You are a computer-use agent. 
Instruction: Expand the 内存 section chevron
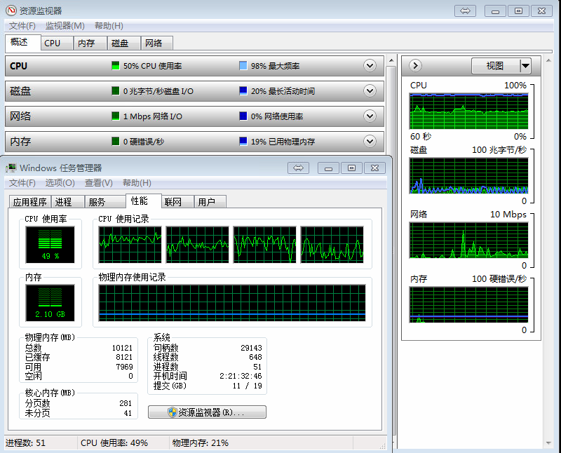(370, 142)
